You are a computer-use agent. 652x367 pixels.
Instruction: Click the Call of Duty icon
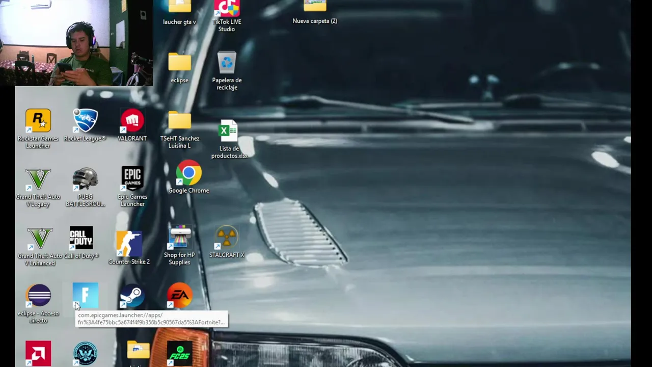pos(81,239)
